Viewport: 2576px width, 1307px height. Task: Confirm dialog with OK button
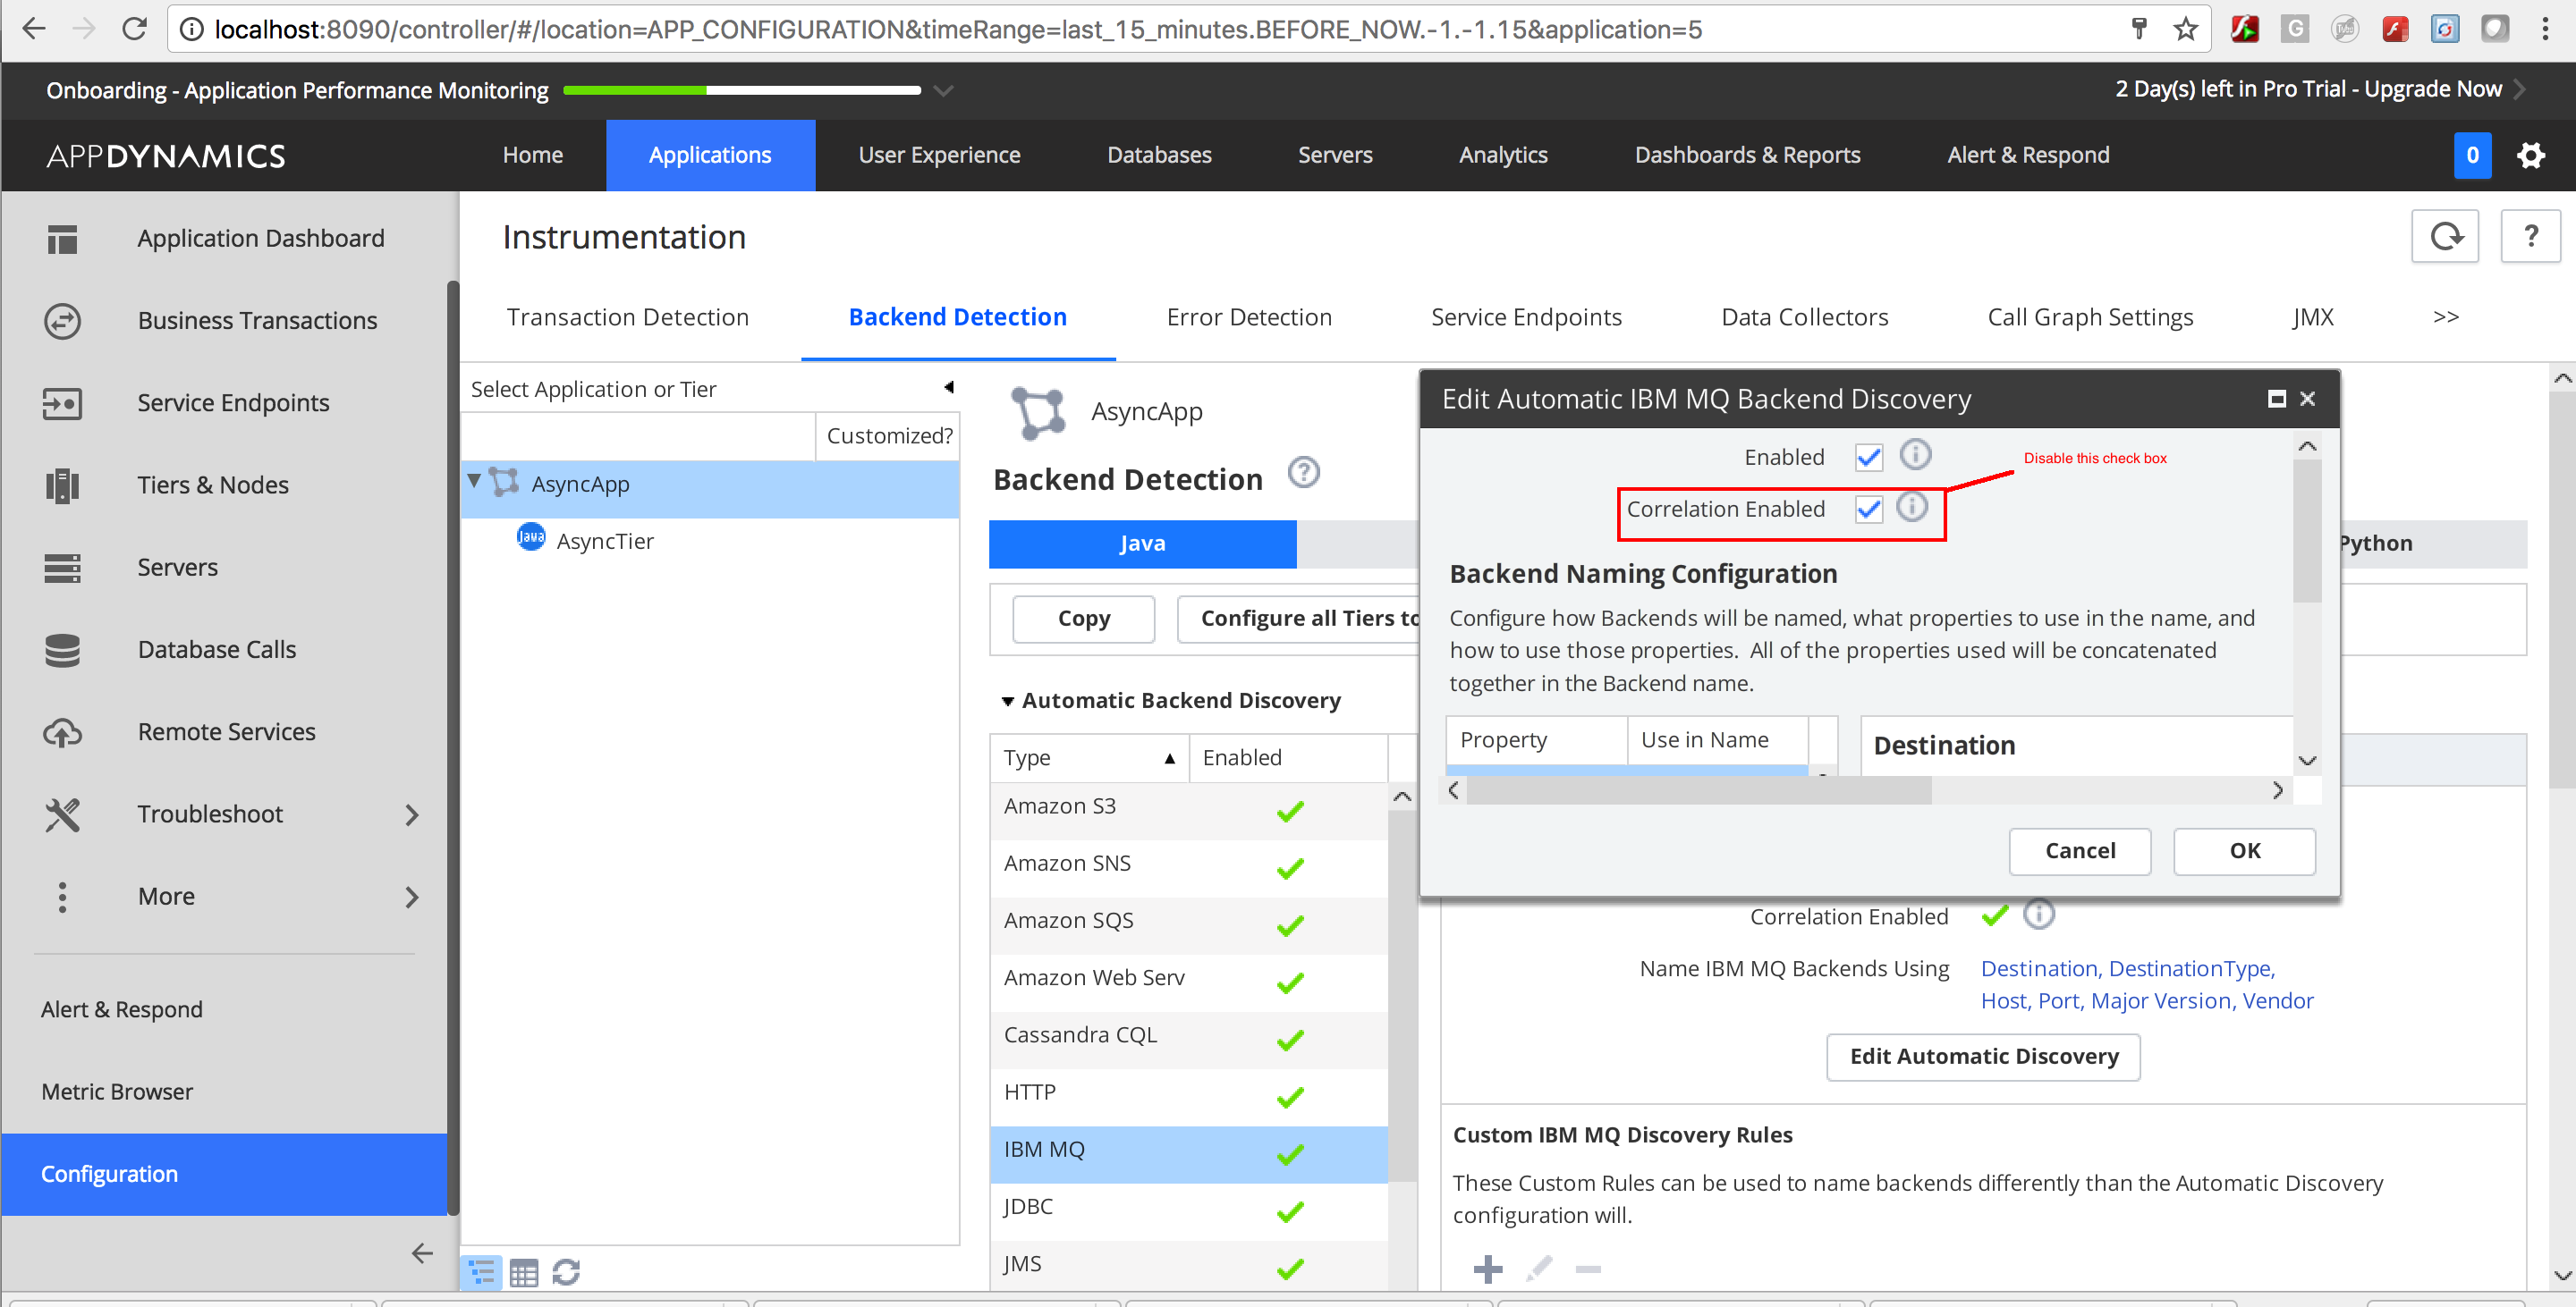point(2244,850)
